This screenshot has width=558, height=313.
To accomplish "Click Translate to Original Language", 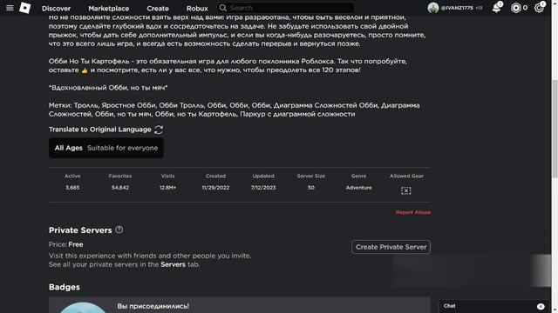I will point(100,130).
